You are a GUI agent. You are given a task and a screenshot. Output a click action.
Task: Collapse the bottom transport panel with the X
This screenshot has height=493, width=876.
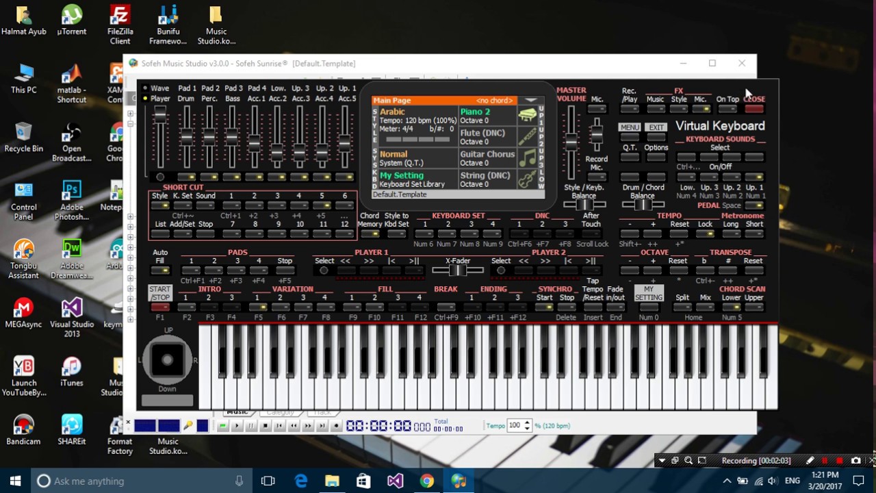click(x=128, y=422)
